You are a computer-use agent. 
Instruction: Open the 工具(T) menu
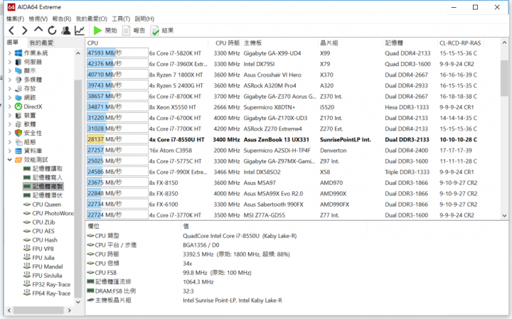(121, 19)
